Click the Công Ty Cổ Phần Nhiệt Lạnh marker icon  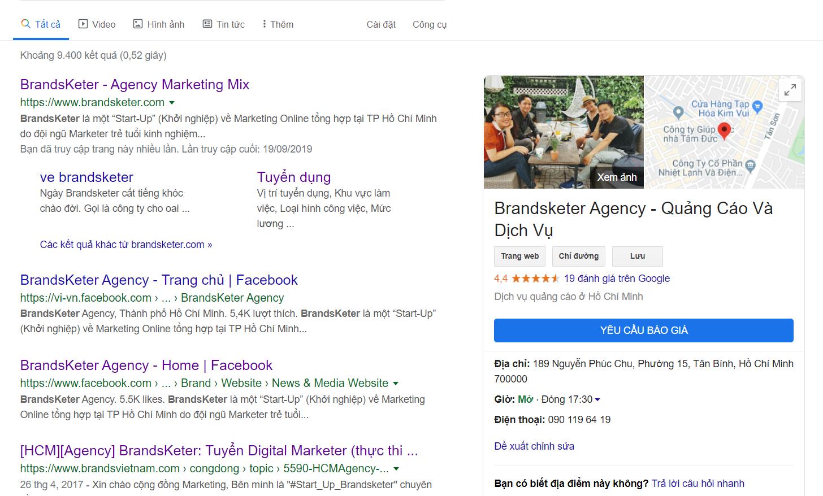[x=750, y=166]
